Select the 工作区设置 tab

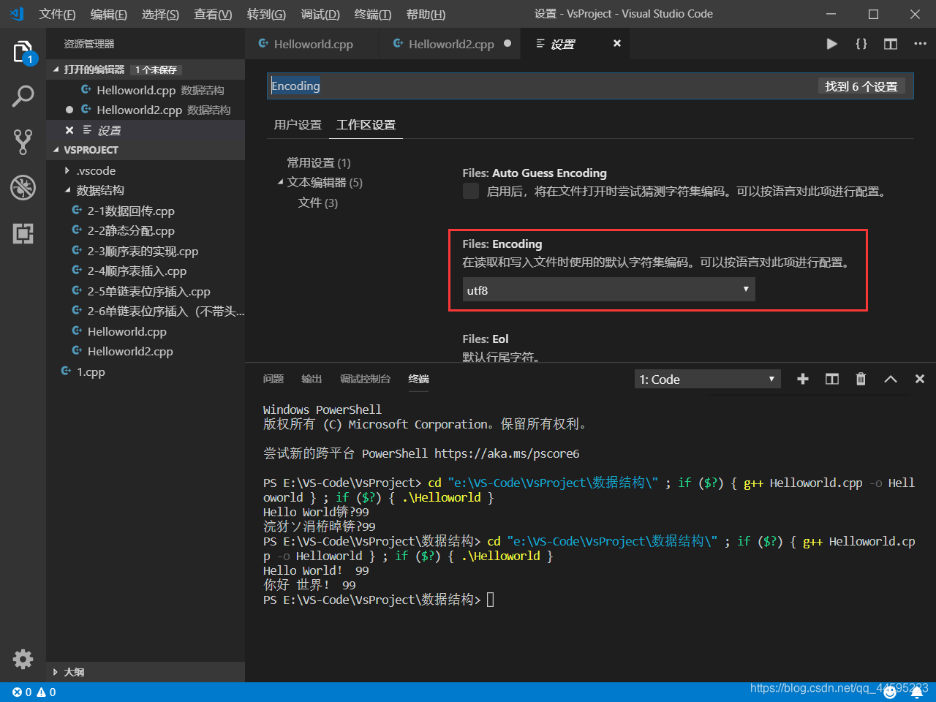tap(366, 125)
